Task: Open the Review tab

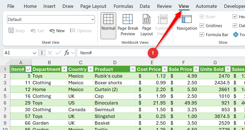Action: 164,6
